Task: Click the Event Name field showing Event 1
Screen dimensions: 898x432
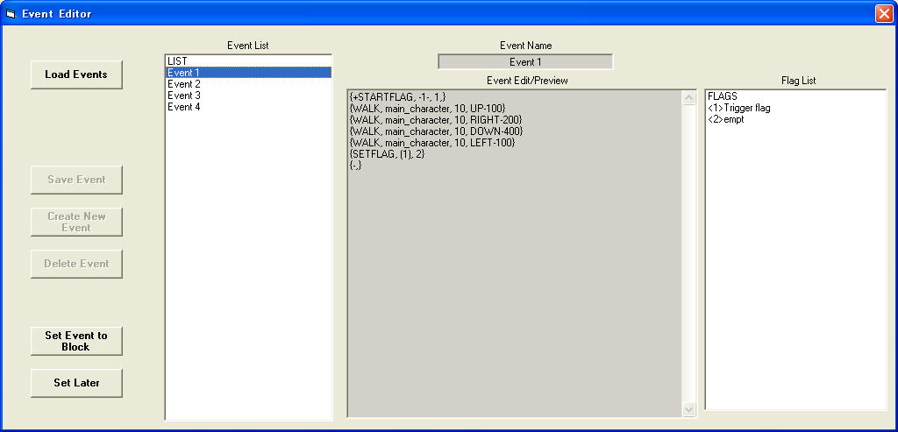Action: [x=525, y=62]
